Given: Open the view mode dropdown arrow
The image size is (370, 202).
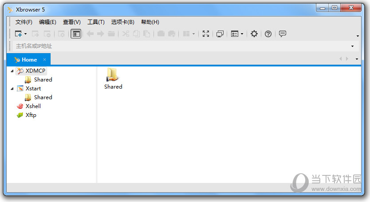Looking at the screenshot, I should tap(242, 34).
